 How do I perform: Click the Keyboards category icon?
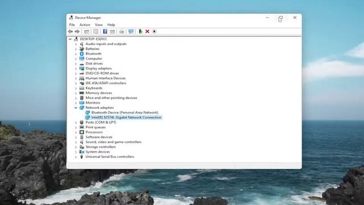(x=82, y=88)
